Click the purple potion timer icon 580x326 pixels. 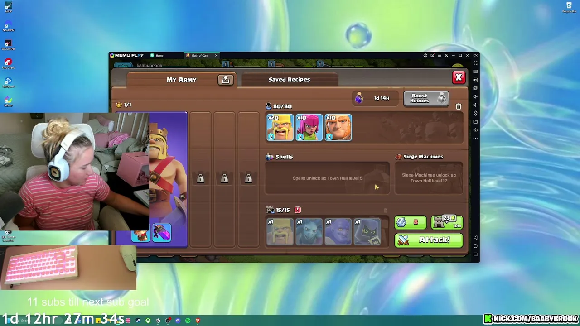coord(359,98)
